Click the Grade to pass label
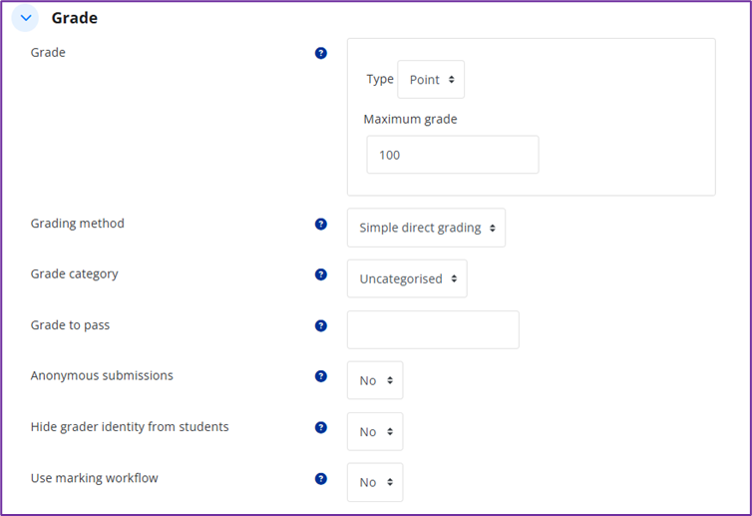The width and height of the screenshot is (752, 516). [x=71, y=325]
